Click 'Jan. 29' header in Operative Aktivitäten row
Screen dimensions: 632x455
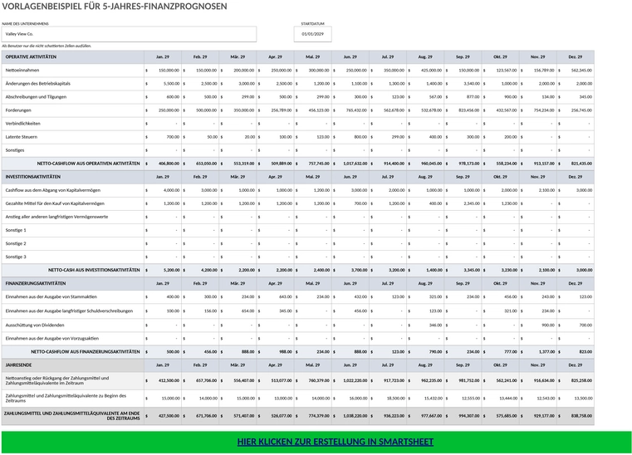[x=163, y=56]
